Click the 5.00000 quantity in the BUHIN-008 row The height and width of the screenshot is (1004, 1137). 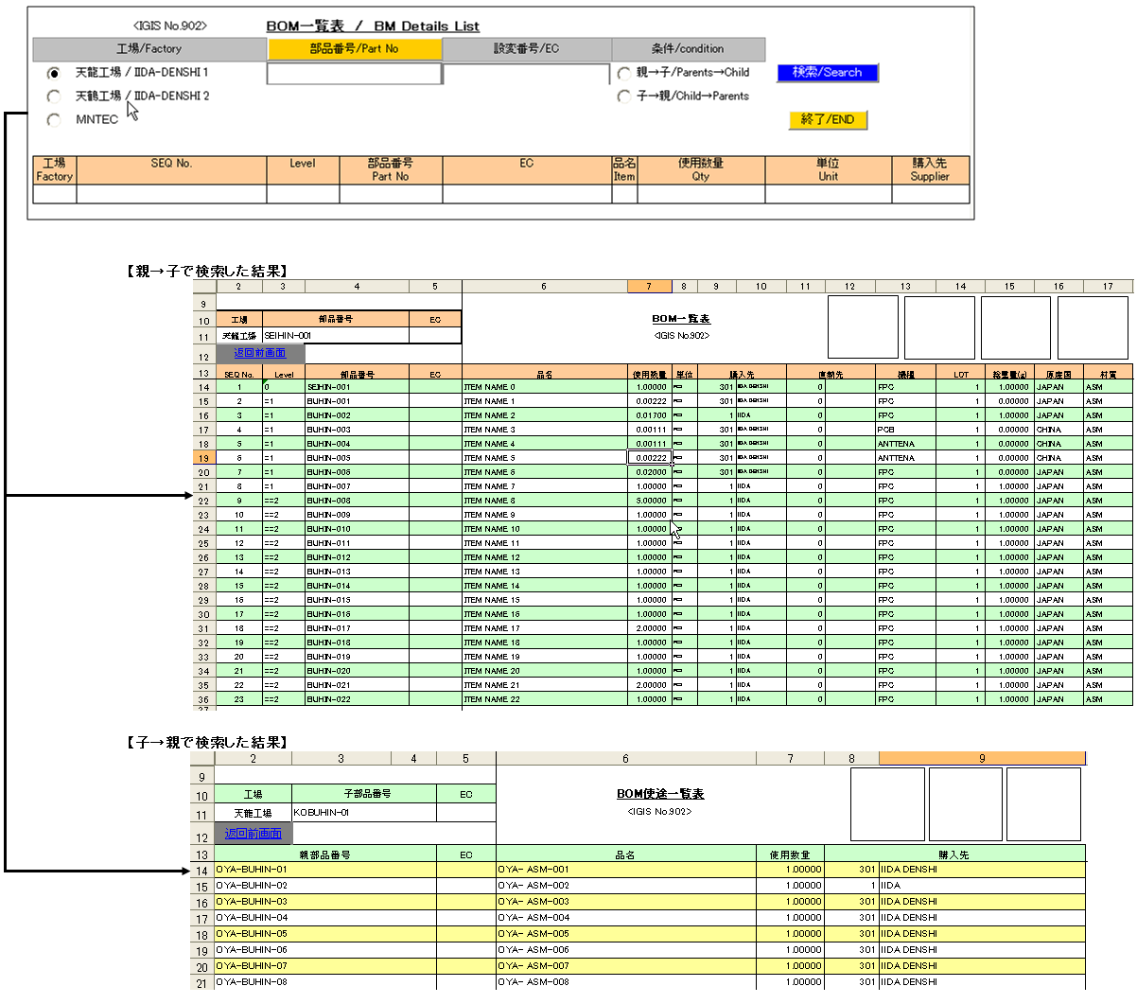(x=650, y=501)
